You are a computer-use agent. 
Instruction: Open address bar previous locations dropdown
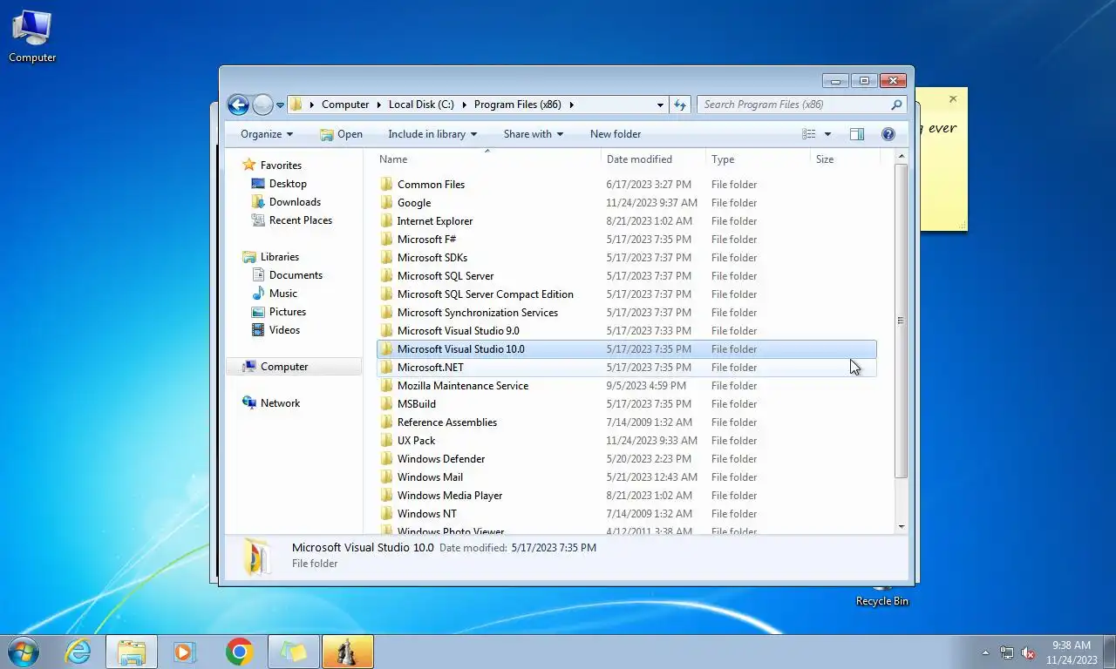[660, 105]
